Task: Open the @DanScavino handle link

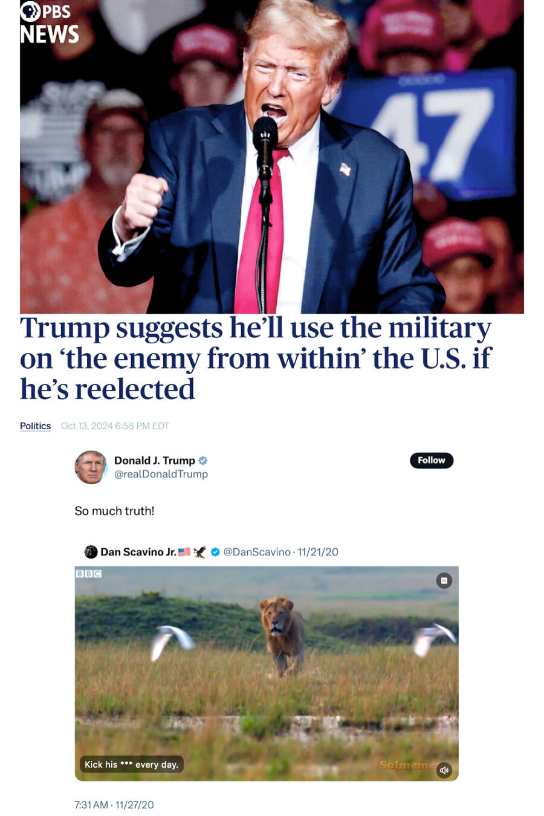Action: (x=257, y=552)
